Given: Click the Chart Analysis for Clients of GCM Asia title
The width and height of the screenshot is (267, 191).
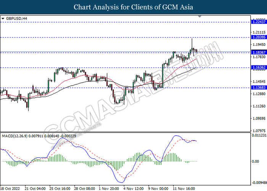Looking at the screenshot, I should tap(133, 7).
